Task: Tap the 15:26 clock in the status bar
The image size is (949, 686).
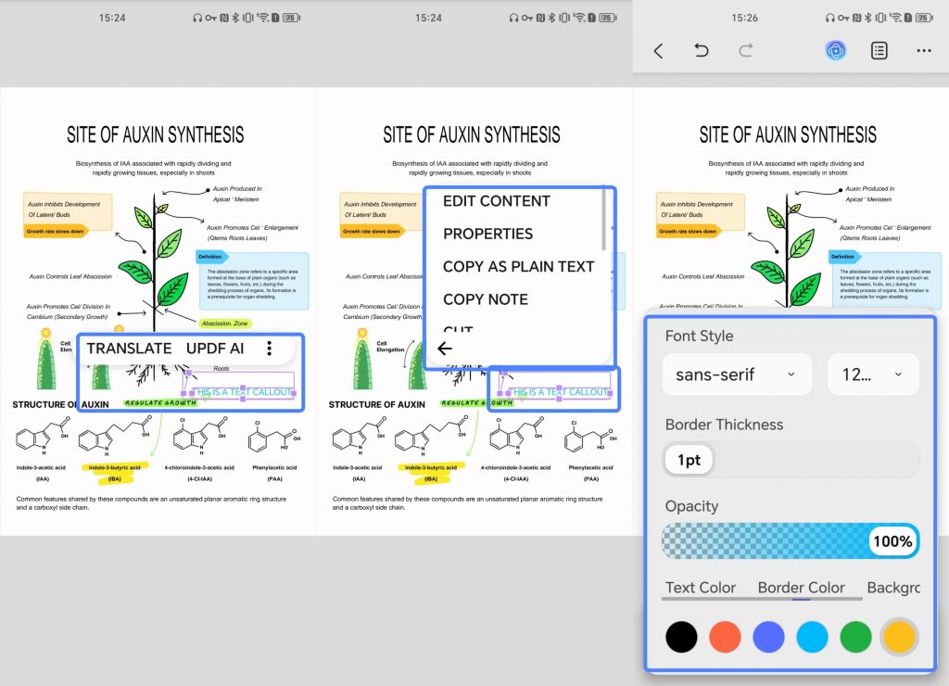Action: click(744, 18)
